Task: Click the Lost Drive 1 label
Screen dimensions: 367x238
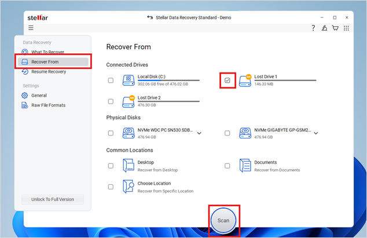Action: tap(266, 76)
